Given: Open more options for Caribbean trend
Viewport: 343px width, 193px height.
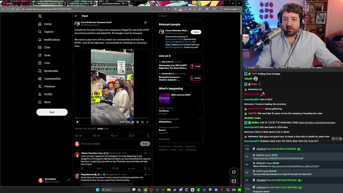Looking at the screenshot, I should tap(200, 109).
